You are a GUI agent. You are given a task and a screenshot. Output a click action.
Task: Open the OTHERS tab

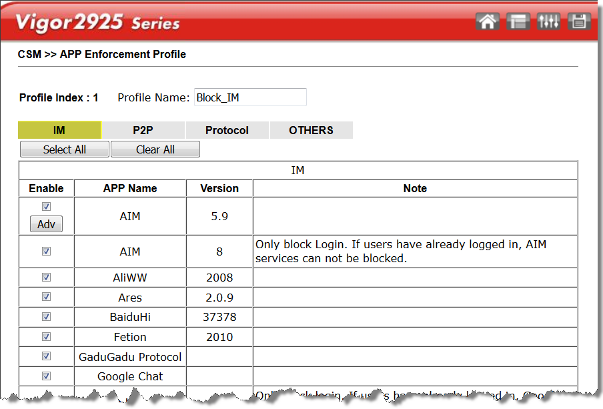click(x=311, y=130)
